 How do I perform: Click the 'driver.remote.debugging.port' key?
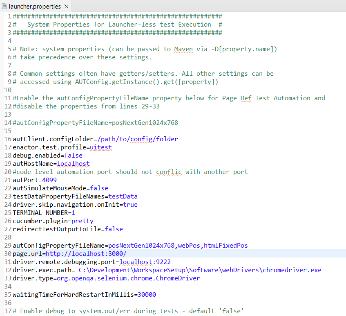pyautogui.click(x=64, y=262)
